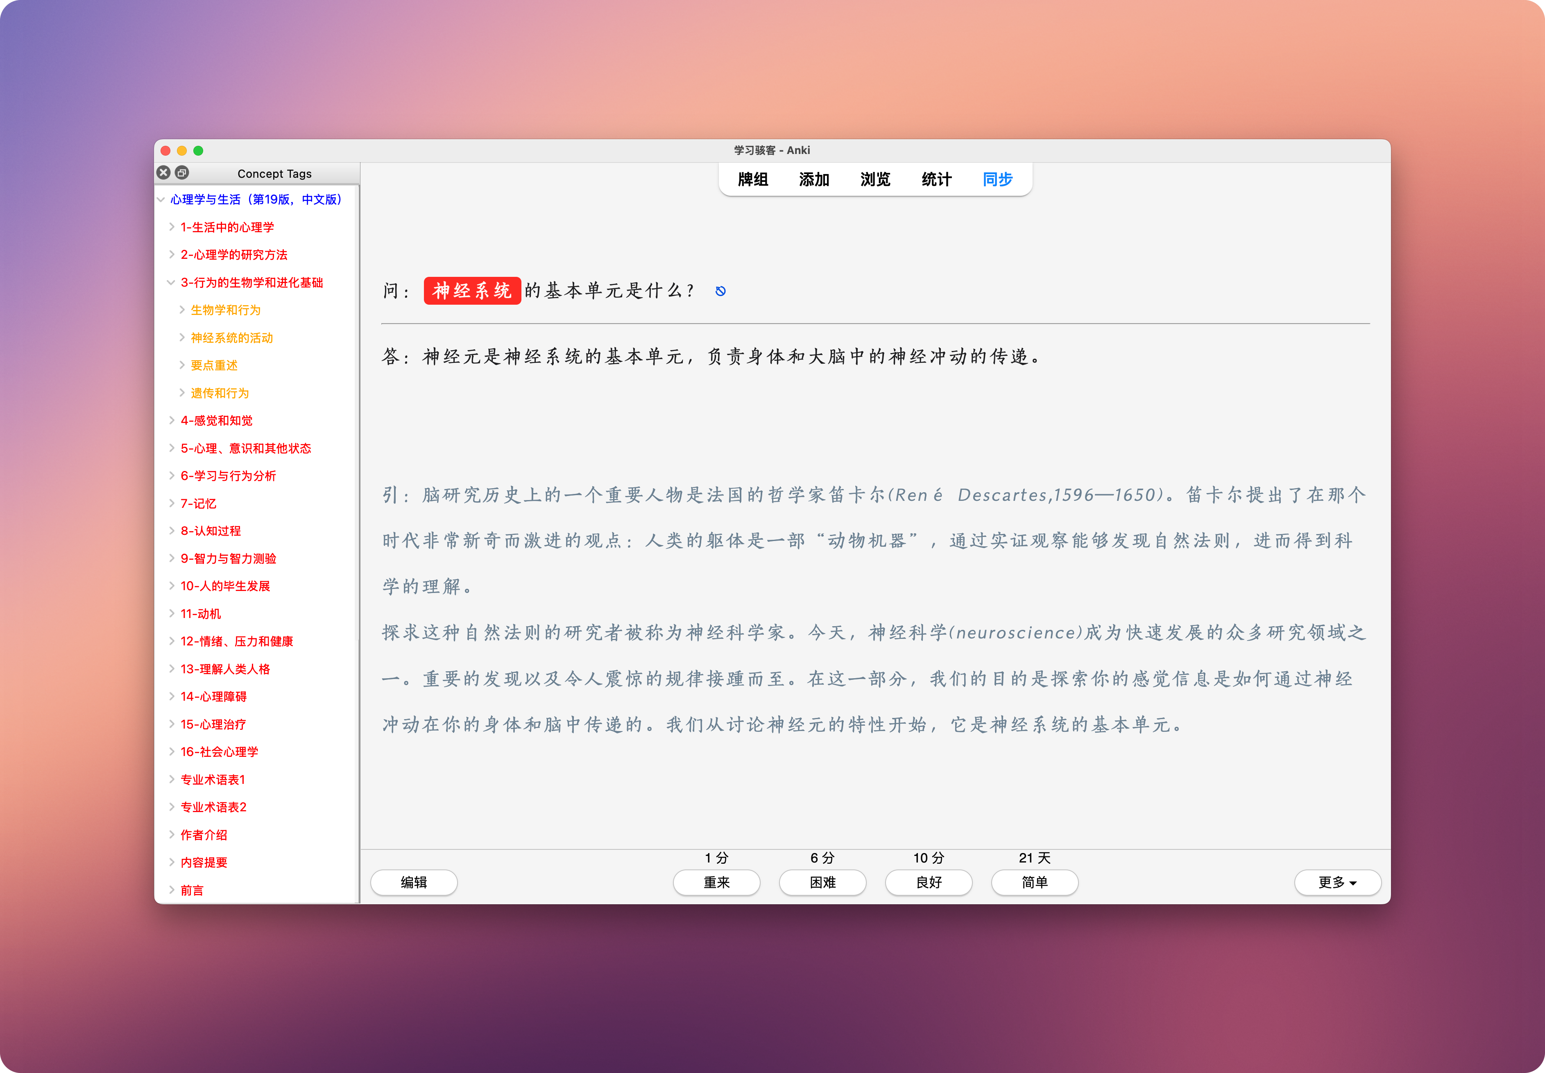
Task: Expand the 7-记忆 chapter
Action: click(172, 503)
